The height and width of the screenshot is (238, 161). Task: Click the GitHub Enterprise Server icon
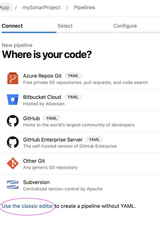(x=13, y=142)
